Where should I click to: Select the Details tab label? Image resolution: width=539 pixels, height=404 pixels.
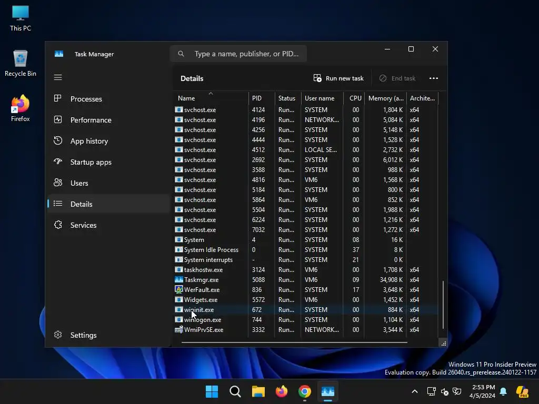coord(82,204)
